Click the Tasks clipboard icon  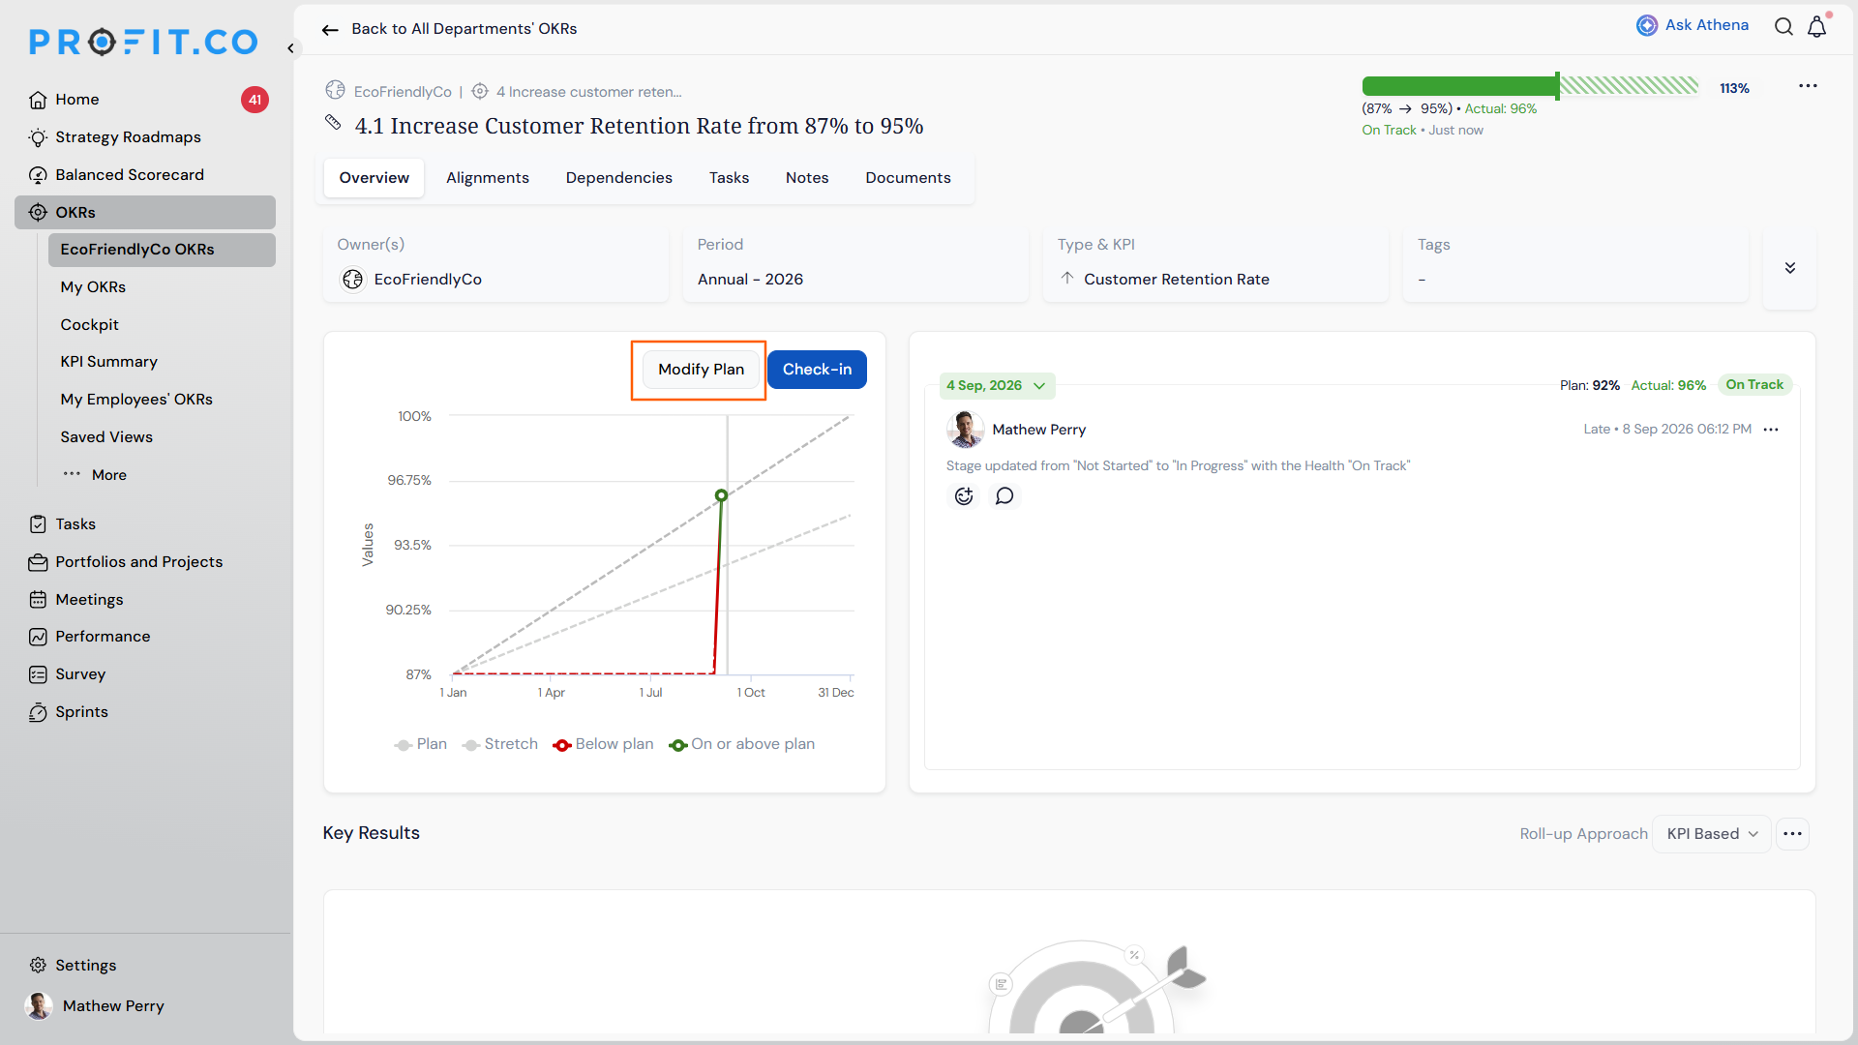tap(38, 524)
